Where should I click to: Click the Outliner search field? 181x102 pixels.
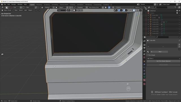click(x=161, y=7)
